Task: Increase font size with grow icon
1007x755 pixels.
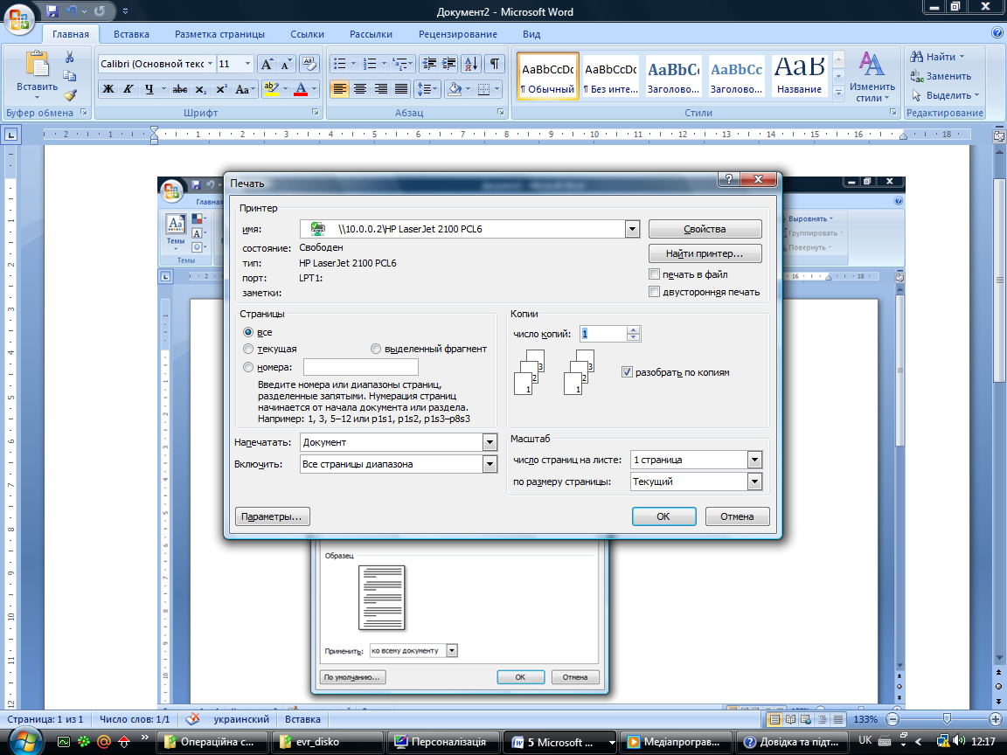Action: coord(267,64)
